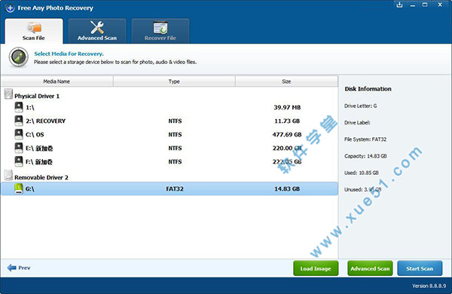This screenshot has width=452, height=294.
Task: Click the 1:\ partition drive icon
Action: tap(19, 107)
